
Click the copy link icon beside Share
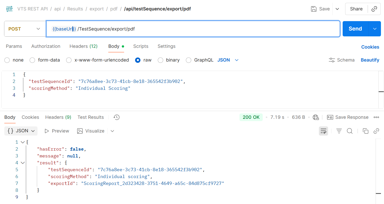tap(374, 9)
